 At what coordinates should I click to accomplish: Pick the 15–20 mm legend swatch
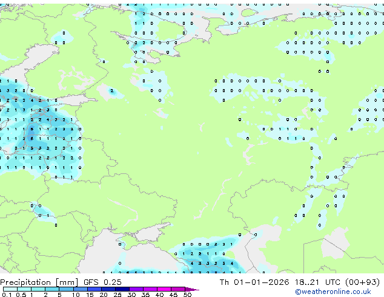[94, 289]
